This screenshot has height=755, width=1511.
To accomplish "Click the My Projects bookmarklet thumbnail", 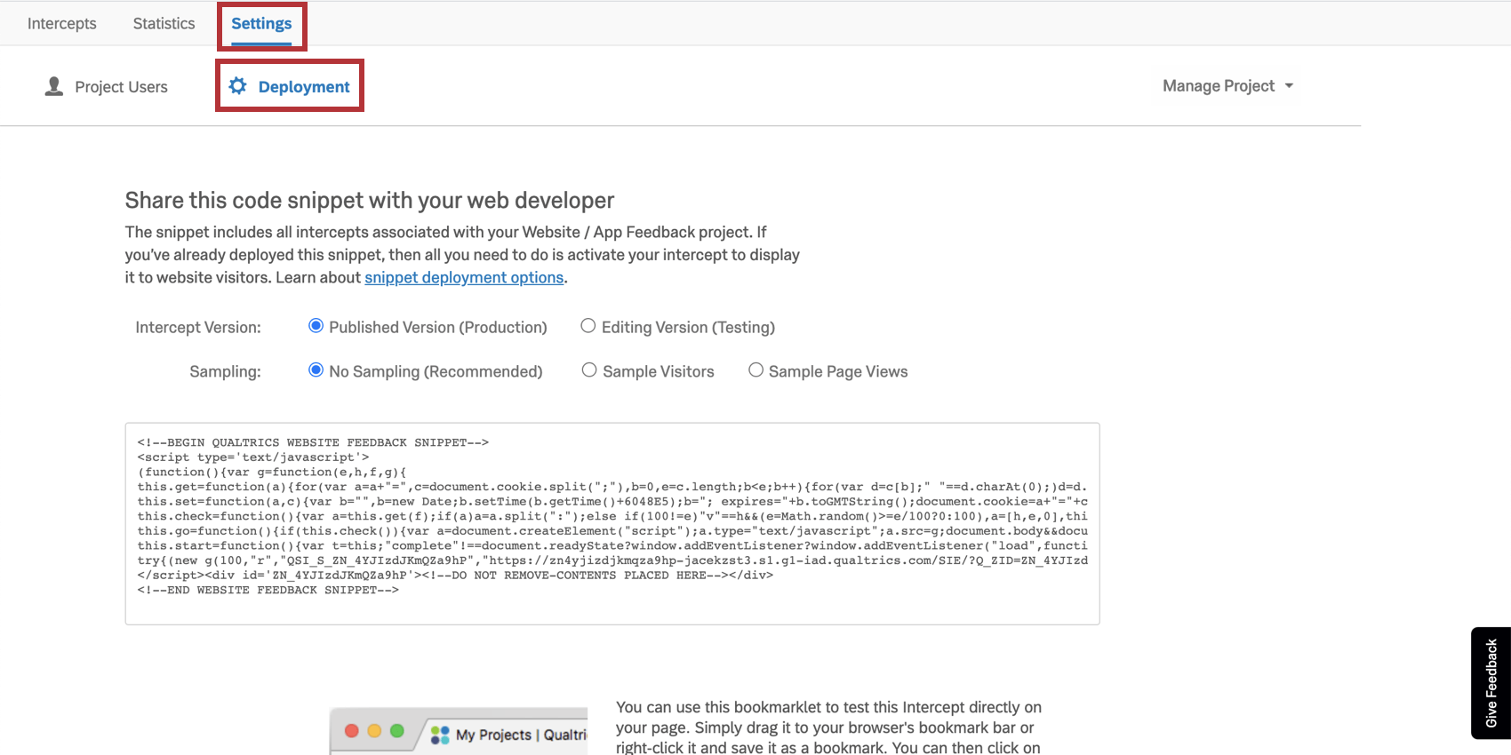I will [459, 731].
